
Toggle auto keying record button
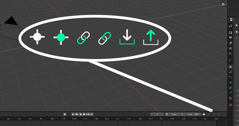65,114
